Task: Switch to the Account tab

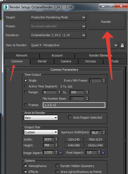Action: coord(57,55)
